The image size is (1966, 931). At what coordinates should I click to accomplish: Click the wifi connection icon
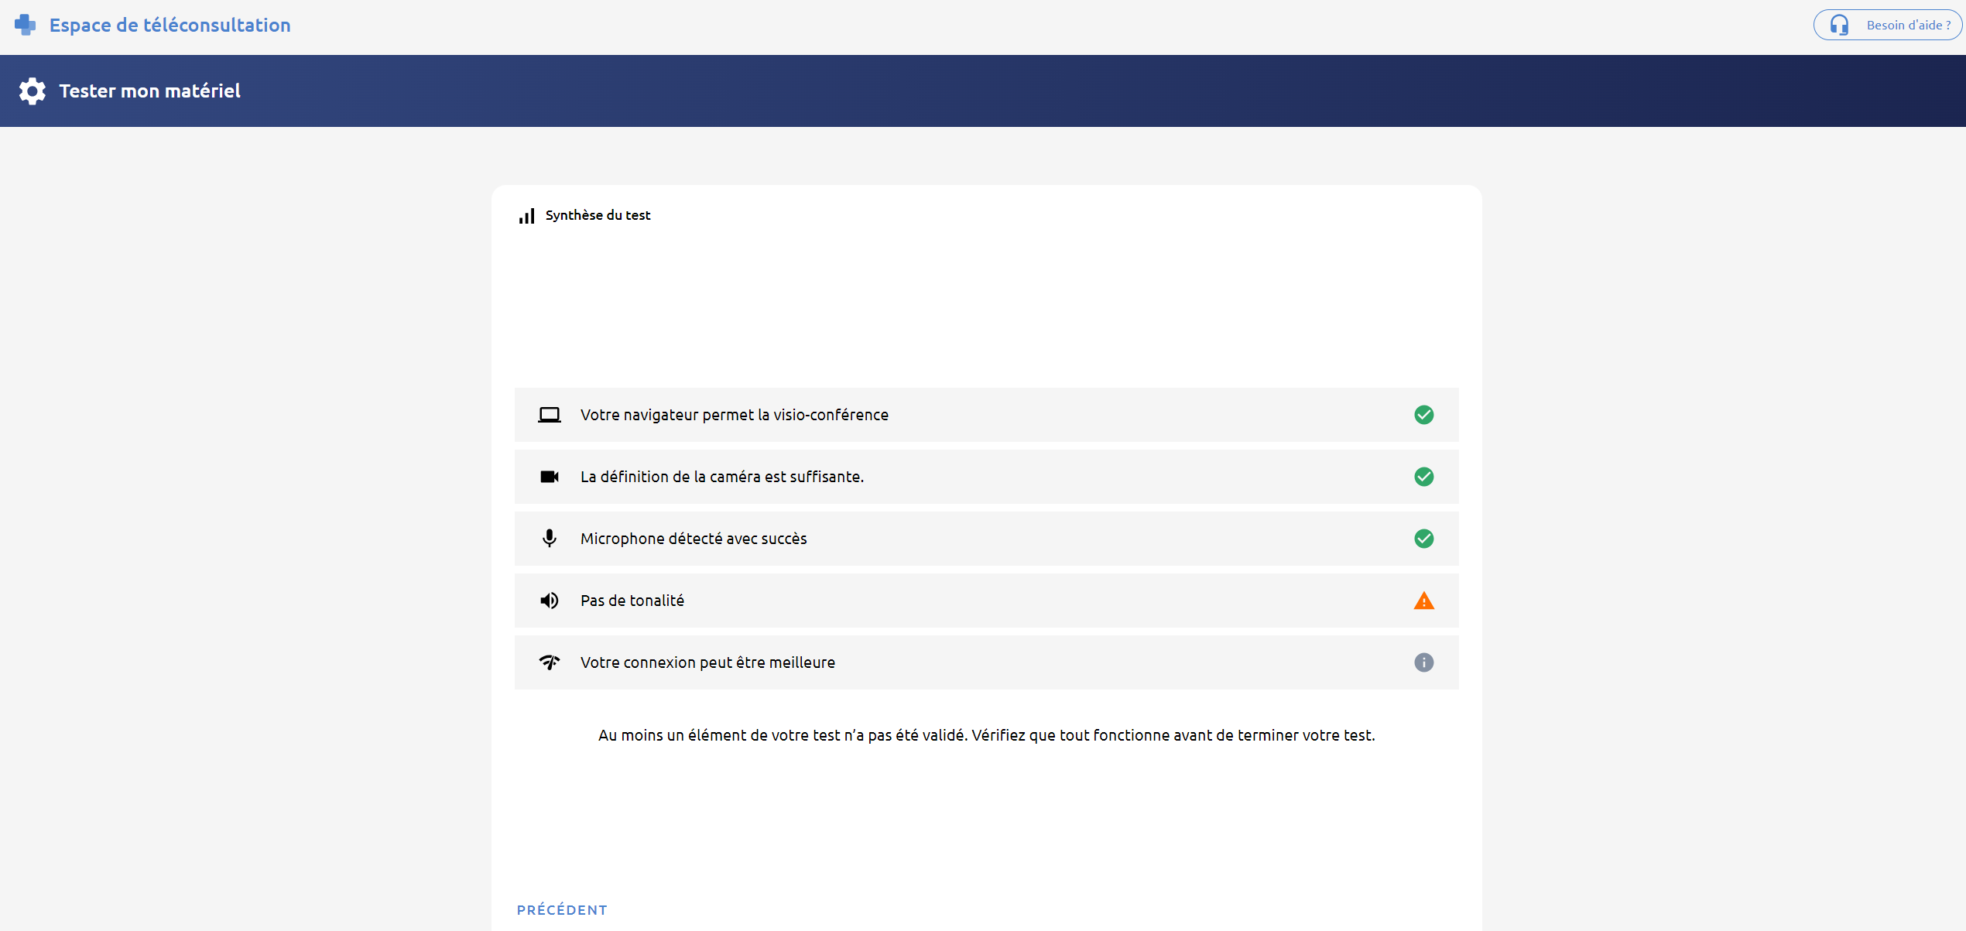pos(550,662)
